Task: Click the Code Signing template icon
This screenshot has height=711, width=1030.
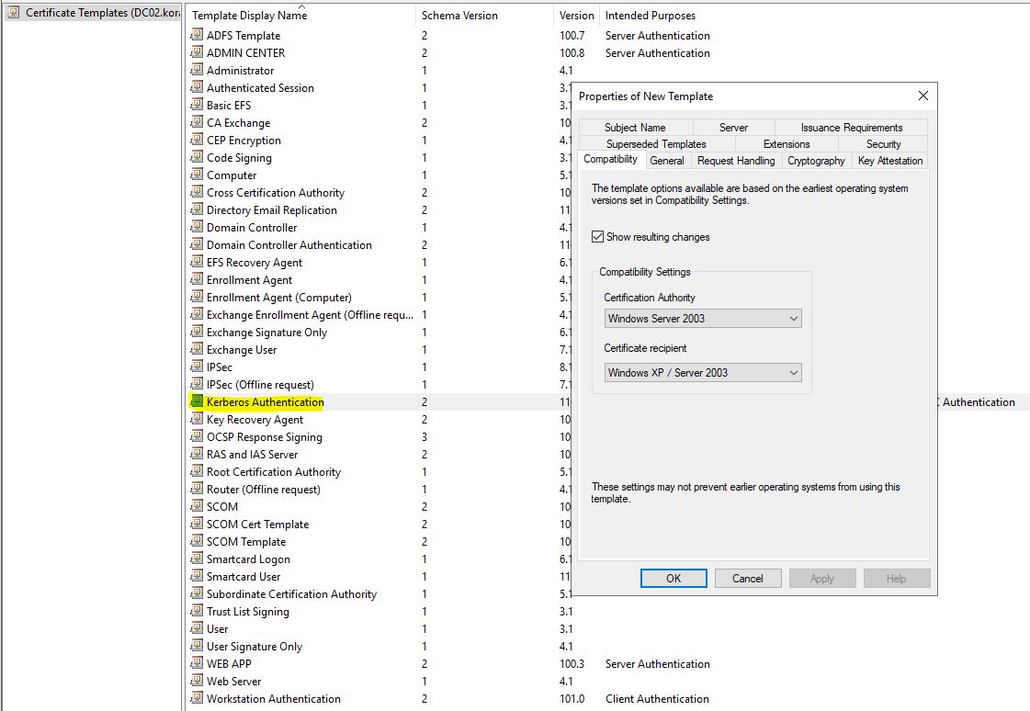Action: 197,158
